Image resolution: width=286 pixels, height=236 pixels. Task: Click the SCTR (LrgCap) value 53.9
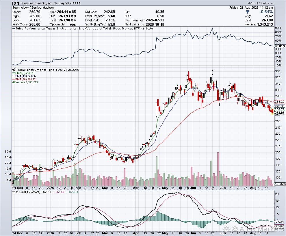[112, 25]
